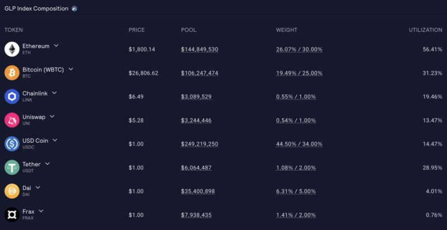Image resolution: width=447 pixels, height=230 pixels.
Task: Click the Ethereum token logo icon
Action: pos(12,49)
